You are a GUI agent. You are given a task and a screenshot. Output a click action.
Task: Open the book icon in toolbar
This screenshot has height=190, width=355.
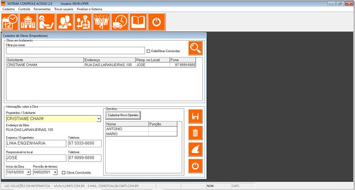tap(138, 22)
